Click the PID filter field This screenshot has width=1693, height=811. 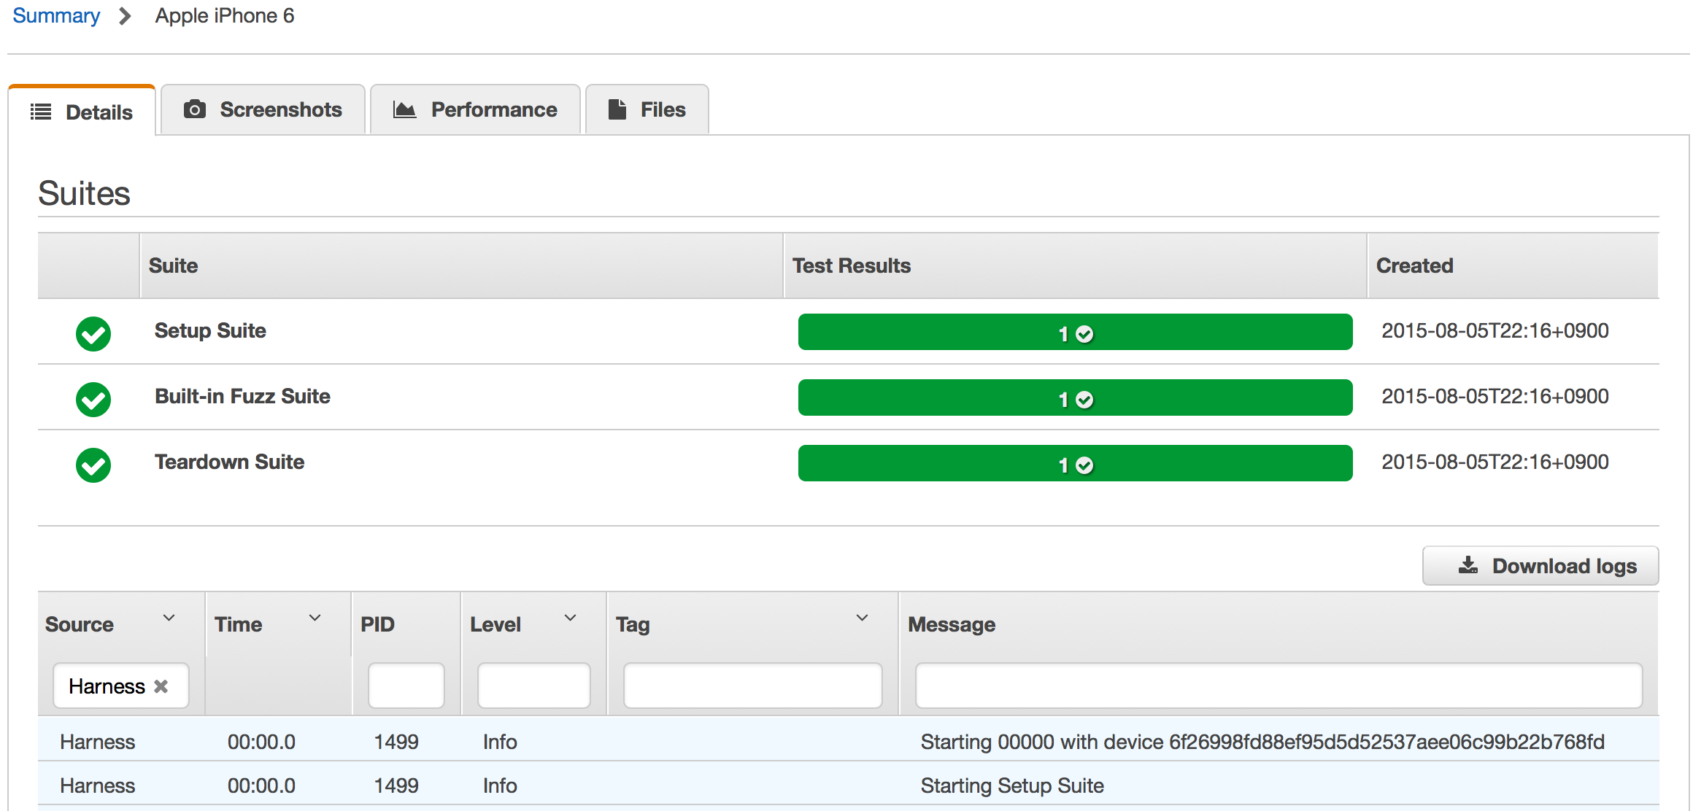point(406,686)
